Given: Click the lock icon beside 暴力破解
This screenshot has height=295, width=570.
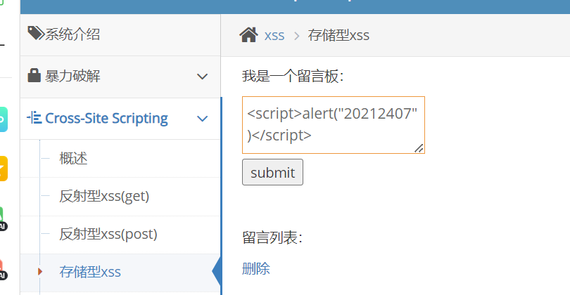Looking at the screenshot, I should click(34, 75).
